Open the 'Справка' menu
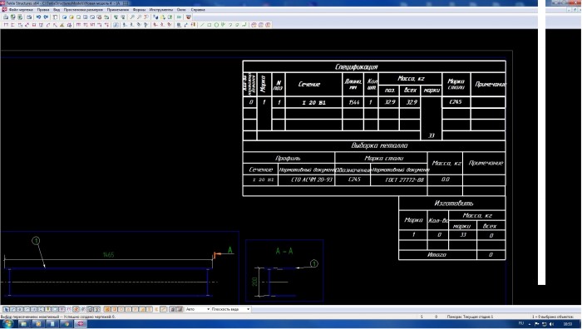Image resolution: width=582 pixels, height=329 pixels. tap(198, 10)
